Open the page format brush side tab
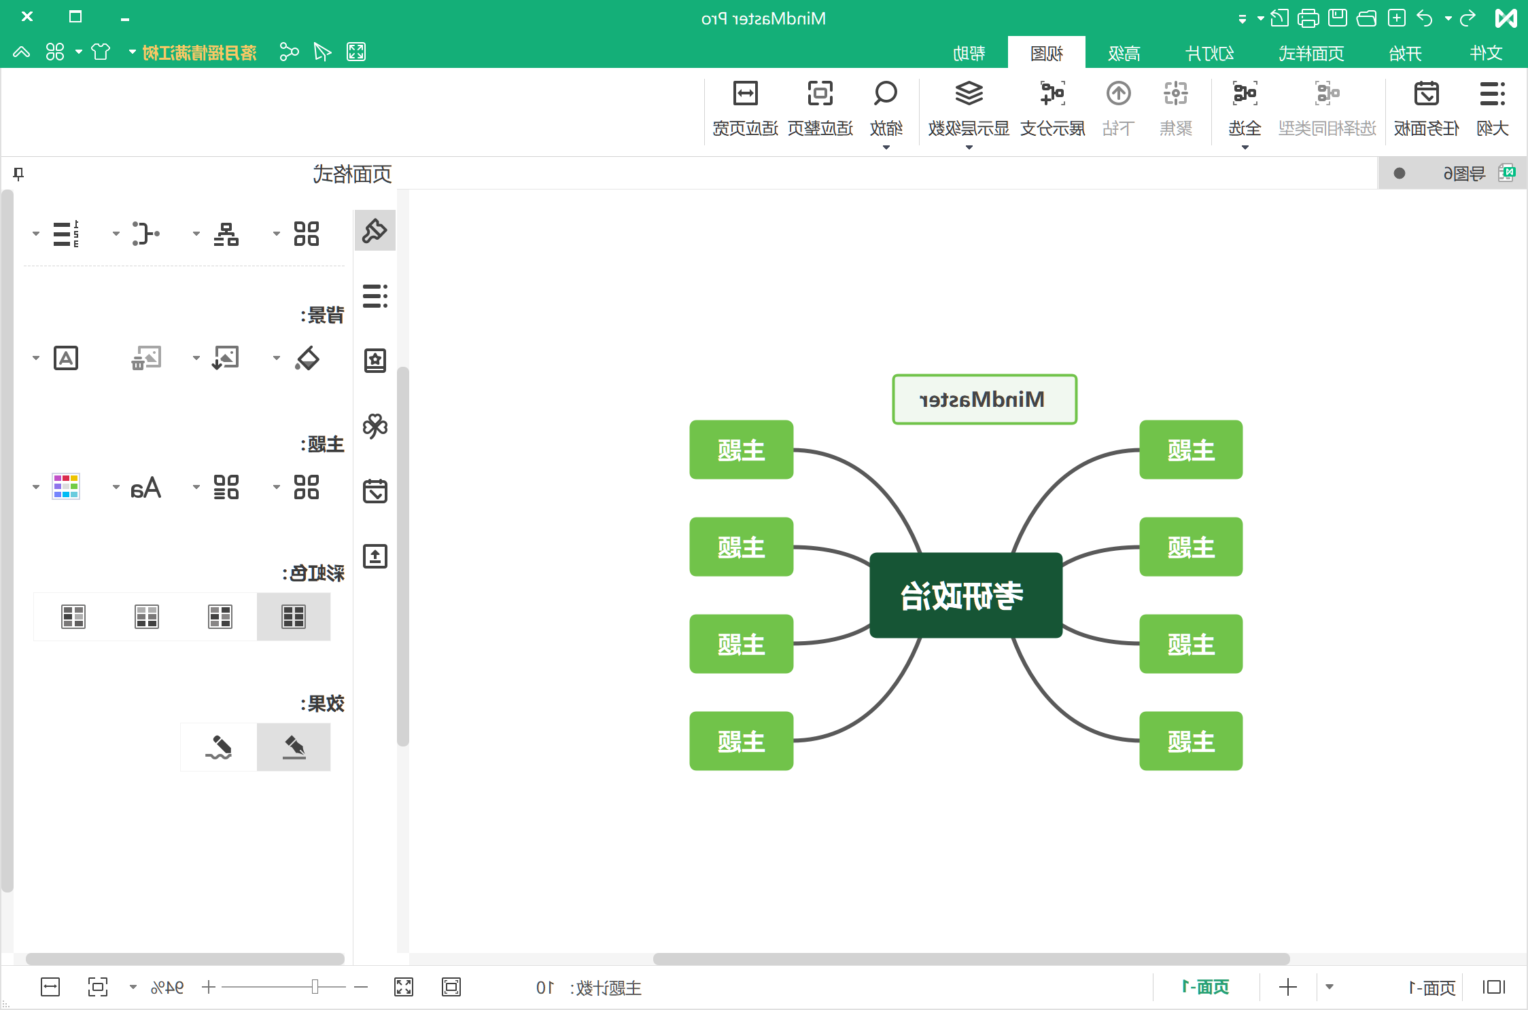This screenshot has height=1010, width=1528. click(375, 231)
